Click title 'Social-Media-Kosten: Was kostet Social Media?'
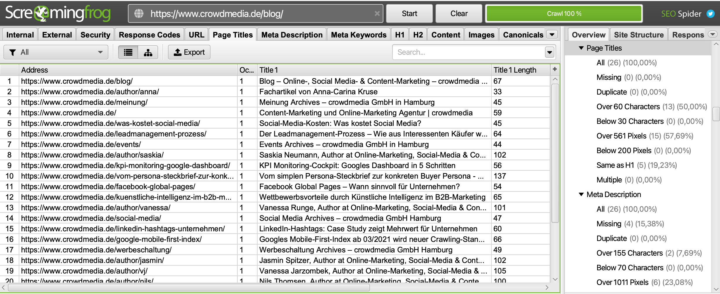This screenshot has width=720, height=294. pyautogui.click(x=340, y=123)
